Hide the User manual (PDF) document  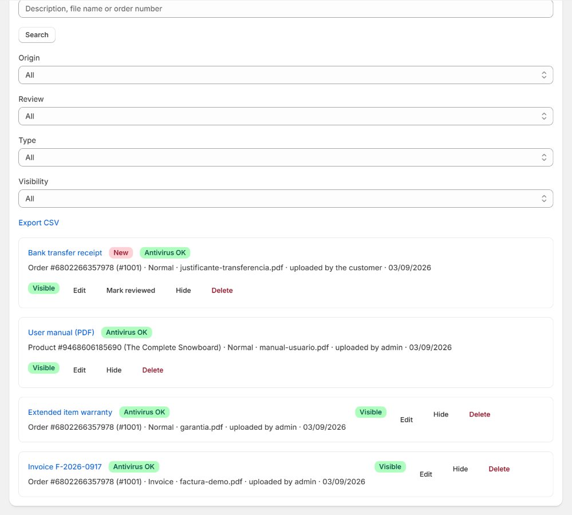114,370
